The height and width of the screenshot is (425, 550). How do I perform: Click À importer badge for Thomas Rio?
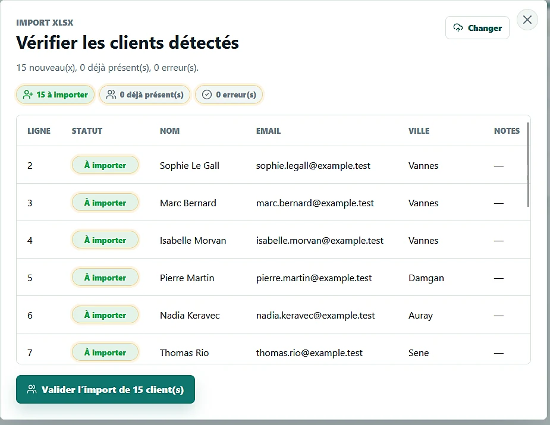(x=105, y=352)
